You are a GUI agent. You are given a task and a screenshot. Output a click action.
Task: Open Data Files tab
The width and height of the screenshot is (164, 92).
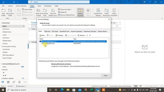click(47, 31)
